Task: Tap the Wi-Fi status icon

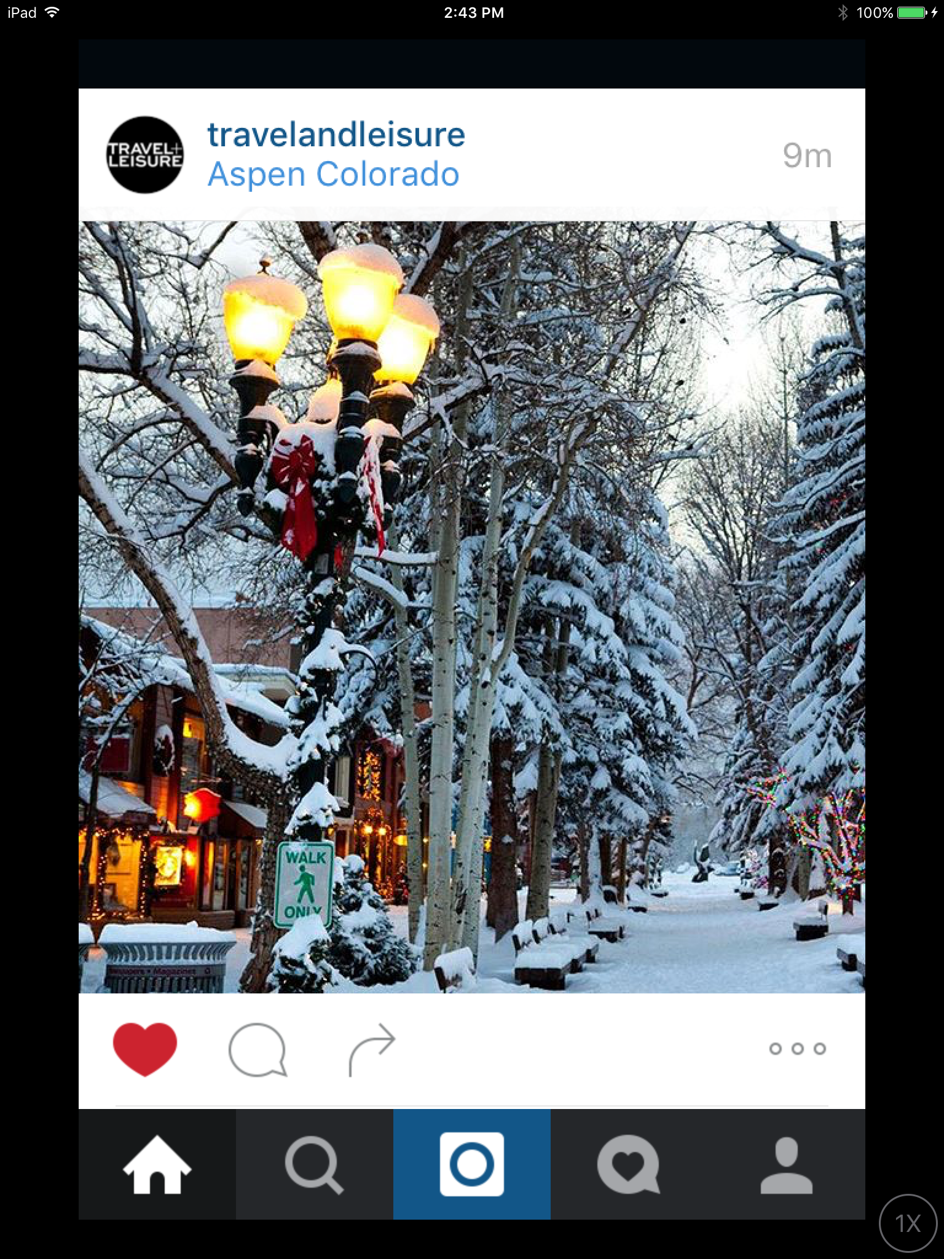Action: [53, 12]
